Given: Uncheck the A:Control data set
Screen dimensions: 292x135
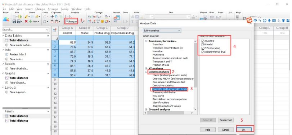Looking at the screenshot, I should coord(203,41).
